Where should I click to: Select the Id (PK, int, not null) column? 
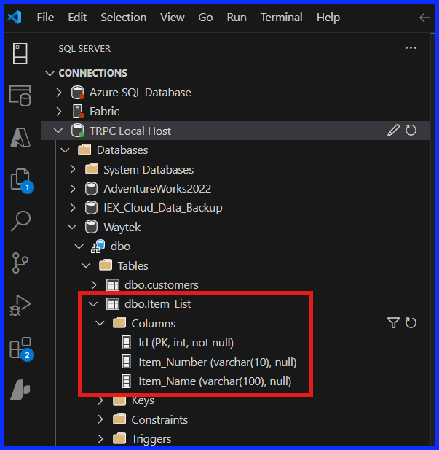(x=186, y=343)
